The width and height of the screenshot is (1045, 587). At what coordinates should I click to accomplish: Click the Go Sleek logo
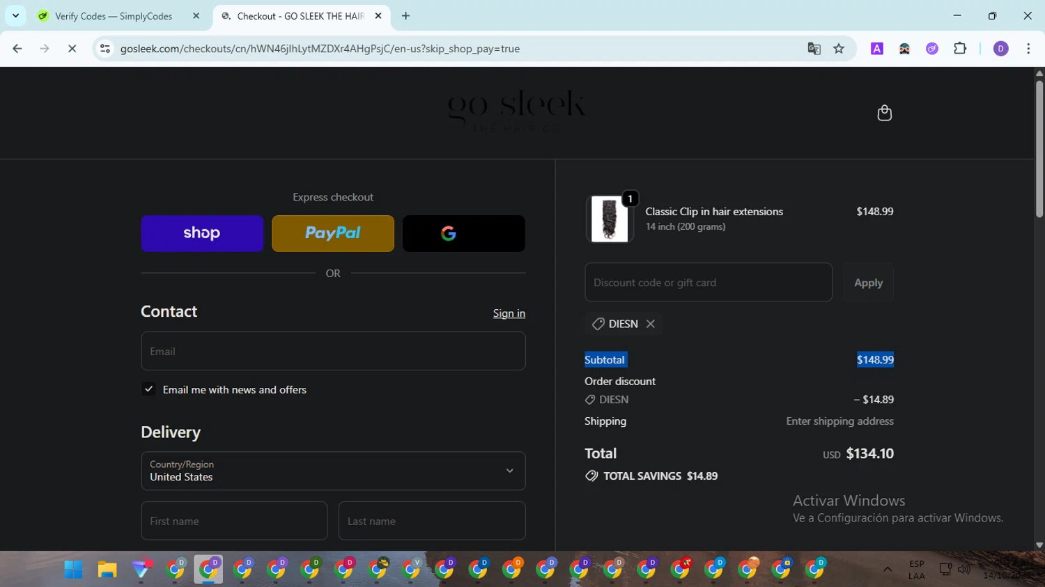pyautogui.click(x=516, y=111)
